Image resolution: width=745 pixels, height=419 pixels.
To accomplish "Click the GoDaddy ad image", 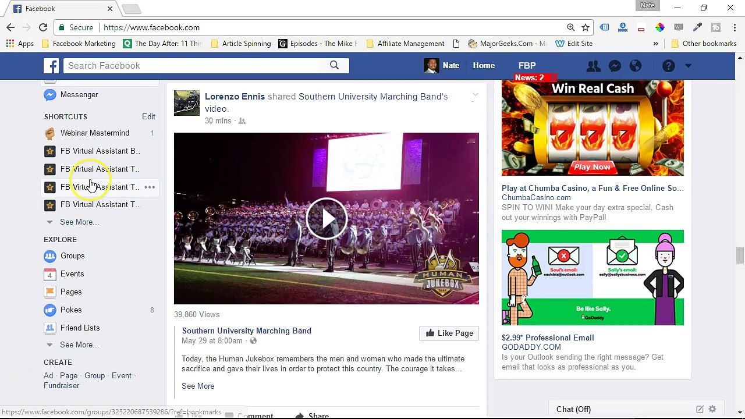I will point(593,278).
